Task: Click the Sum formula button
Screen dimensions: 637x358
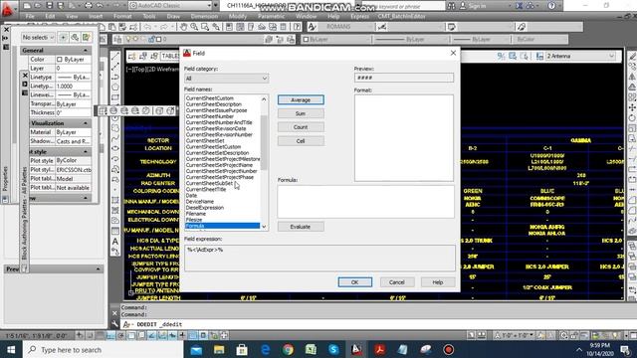Action: click(x=301, y=113)
